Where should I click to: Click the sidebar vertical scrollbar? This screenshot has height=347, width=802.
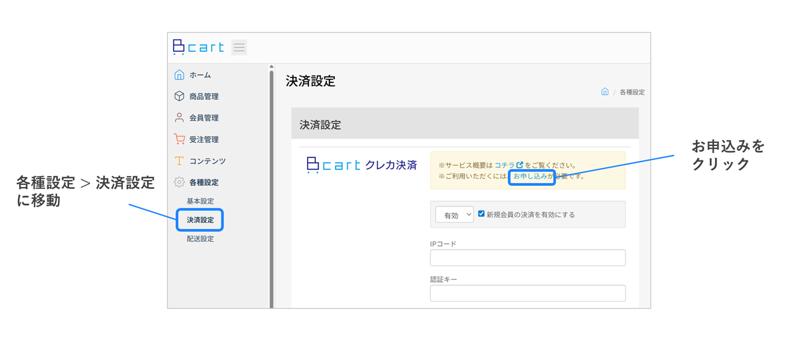[271, 187]
